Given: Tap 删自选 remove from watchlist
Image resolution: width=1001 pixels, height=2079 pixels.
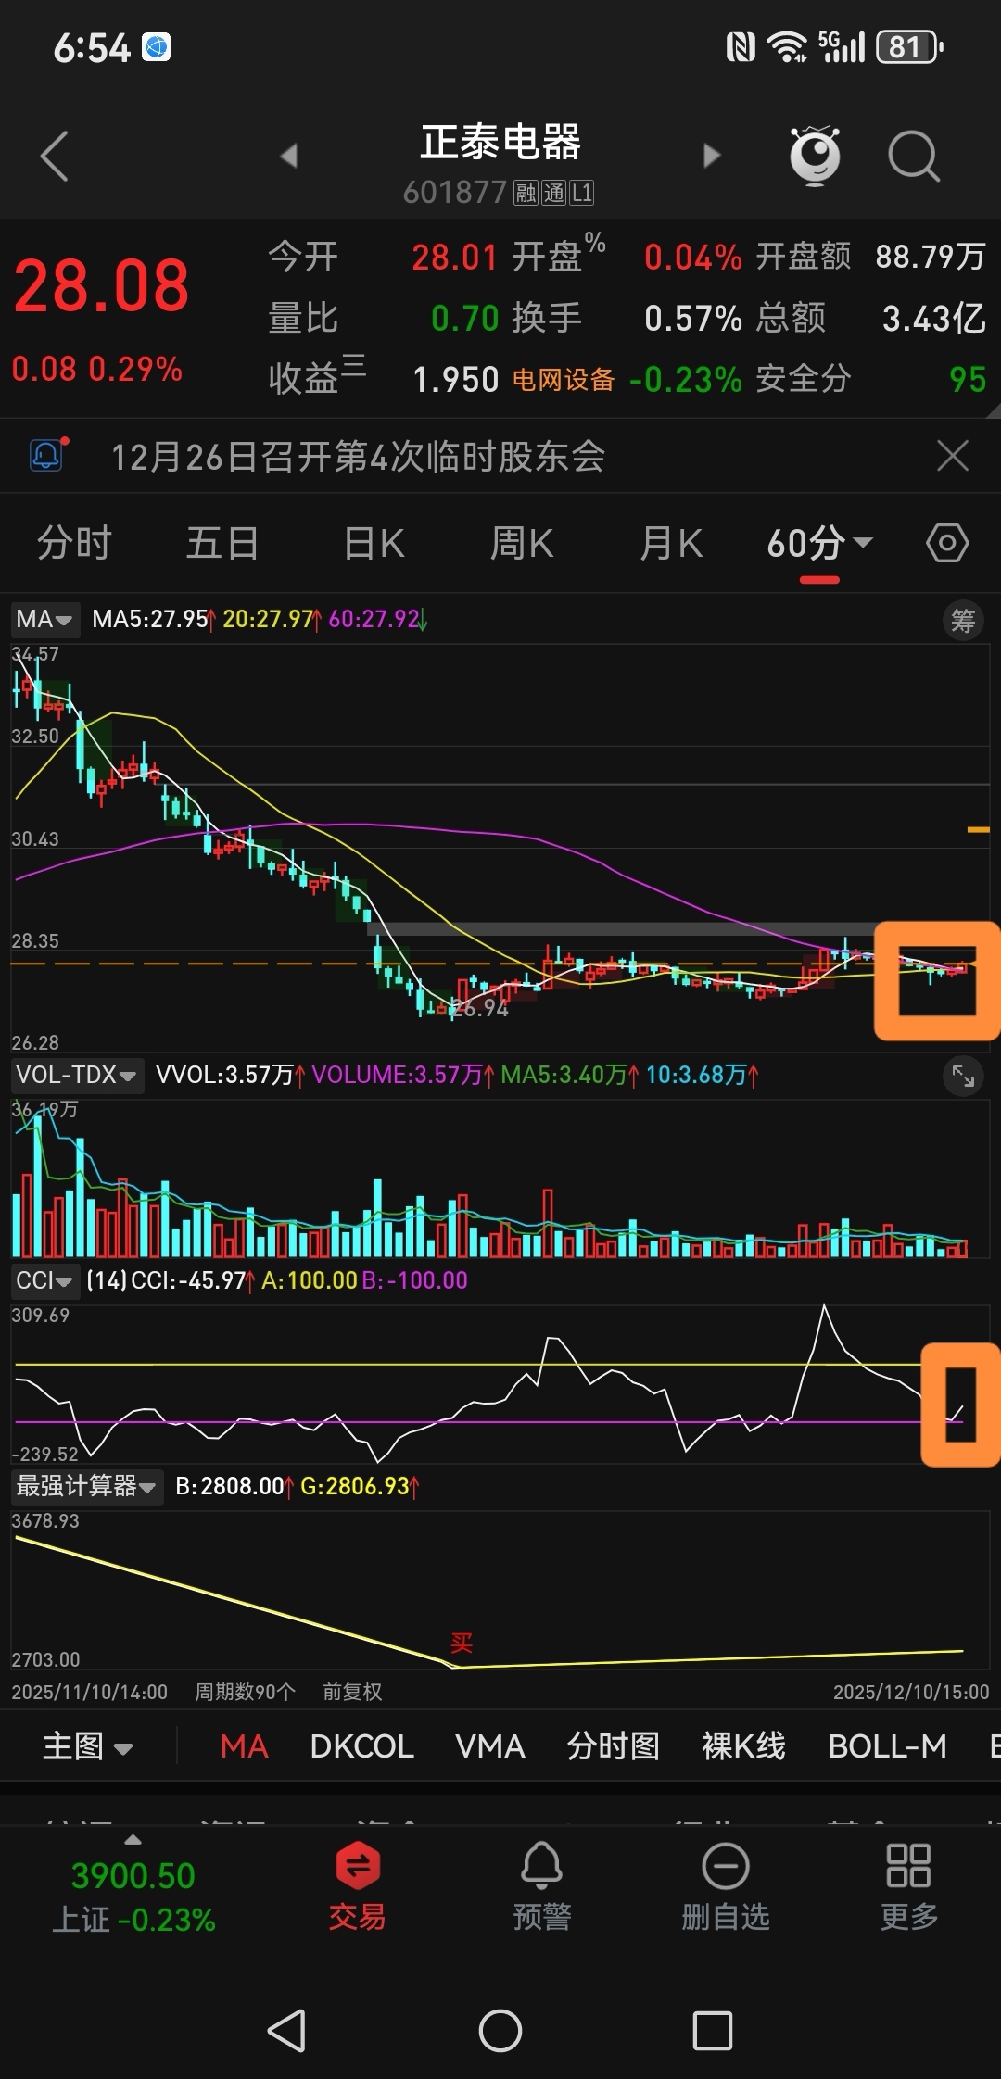Looking at the screenshot, I should click(x=726, y=1885).
